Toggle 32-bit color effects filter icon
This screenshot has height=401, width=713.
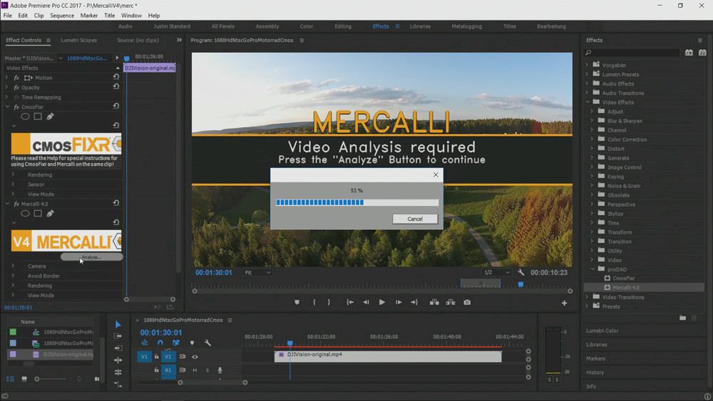tap(702, 53)
